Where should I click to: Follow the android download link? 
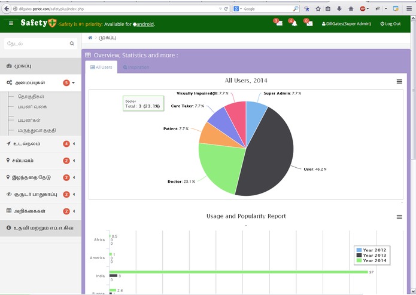145,24
